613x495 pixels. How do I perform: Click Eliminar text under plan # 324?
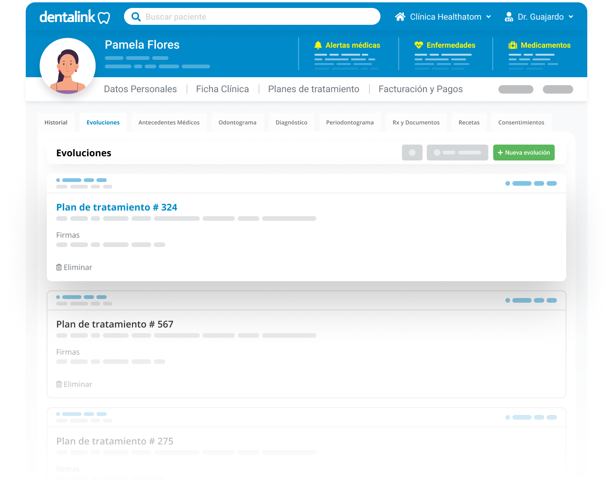coord(78,268)
